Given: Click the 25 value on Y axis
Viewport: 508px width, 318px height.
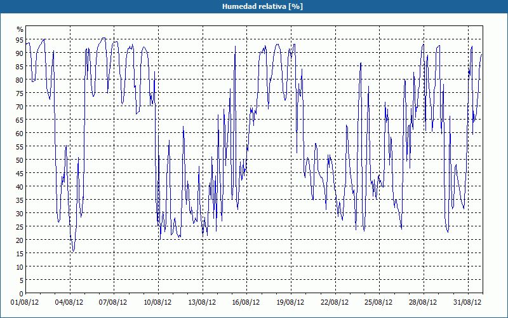Looking at the screenshot, I should click(20, 227).
